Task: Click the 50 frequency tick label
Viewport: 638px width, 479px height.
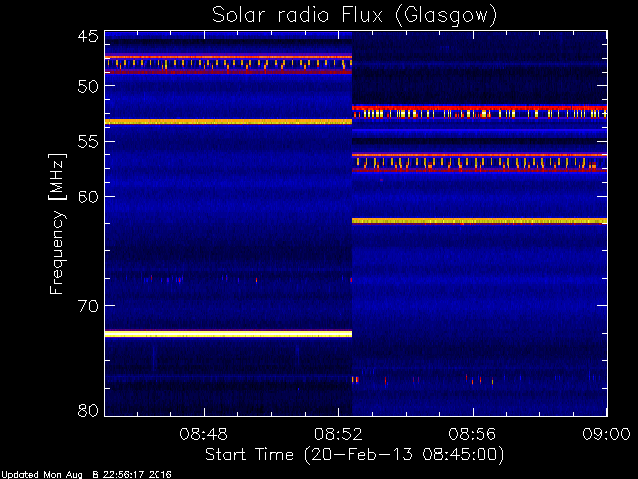Action: [88, 86]
